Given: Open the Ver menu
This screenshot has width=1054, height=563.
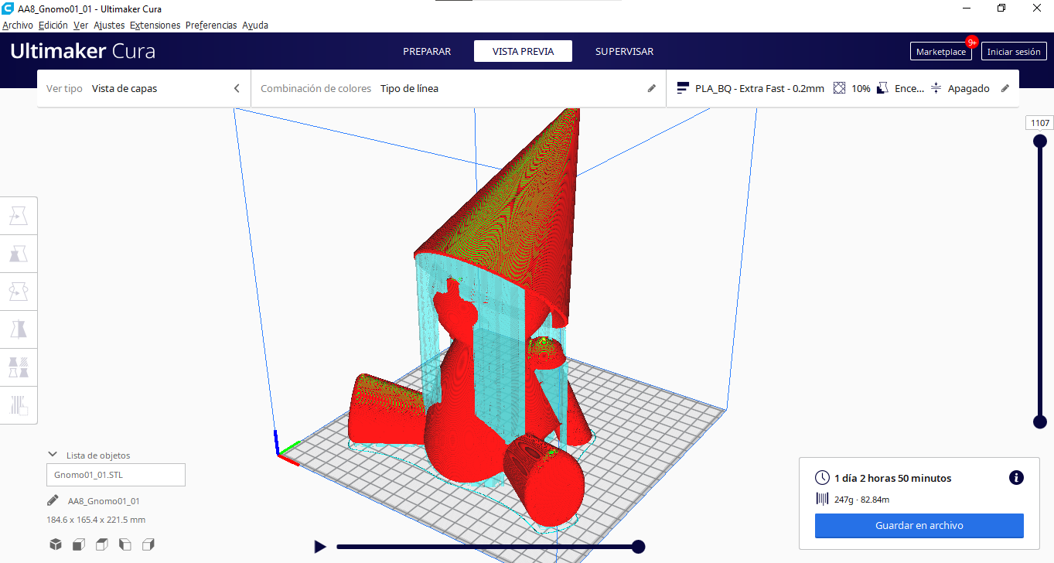Looking at the screenshot, I should click(80, 25).
